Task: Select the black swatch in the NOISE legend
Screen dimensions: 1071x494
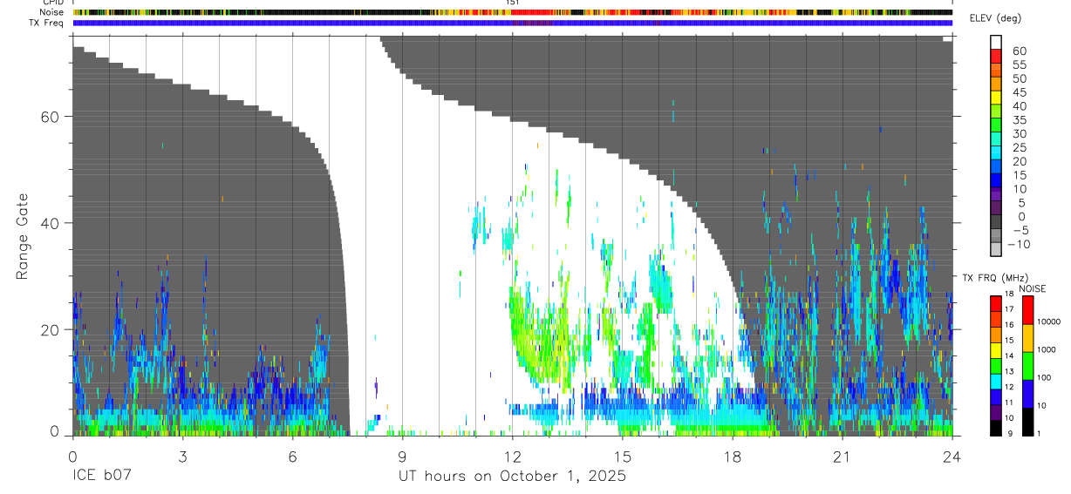Action: coord(1028,422)
